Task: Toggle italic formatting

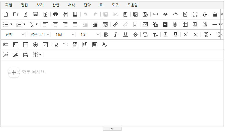Action: point(115,35)
